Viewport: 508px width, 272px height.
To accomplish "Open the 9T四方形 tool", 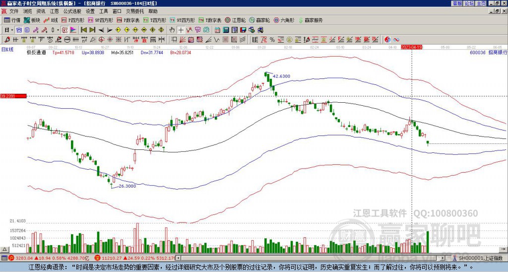I will [x=182, y=20].
